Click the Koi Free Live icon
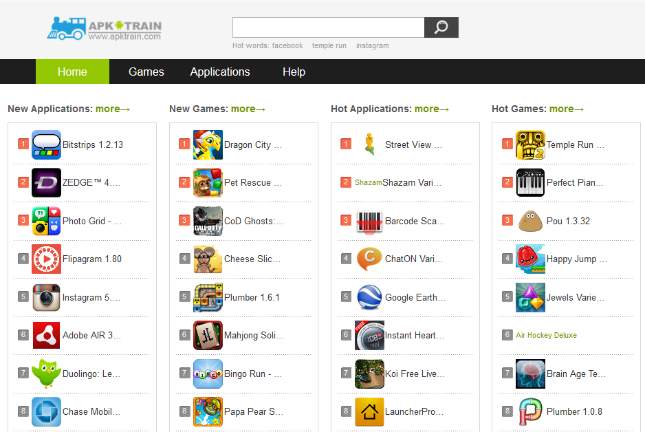 tap(369, 374)
